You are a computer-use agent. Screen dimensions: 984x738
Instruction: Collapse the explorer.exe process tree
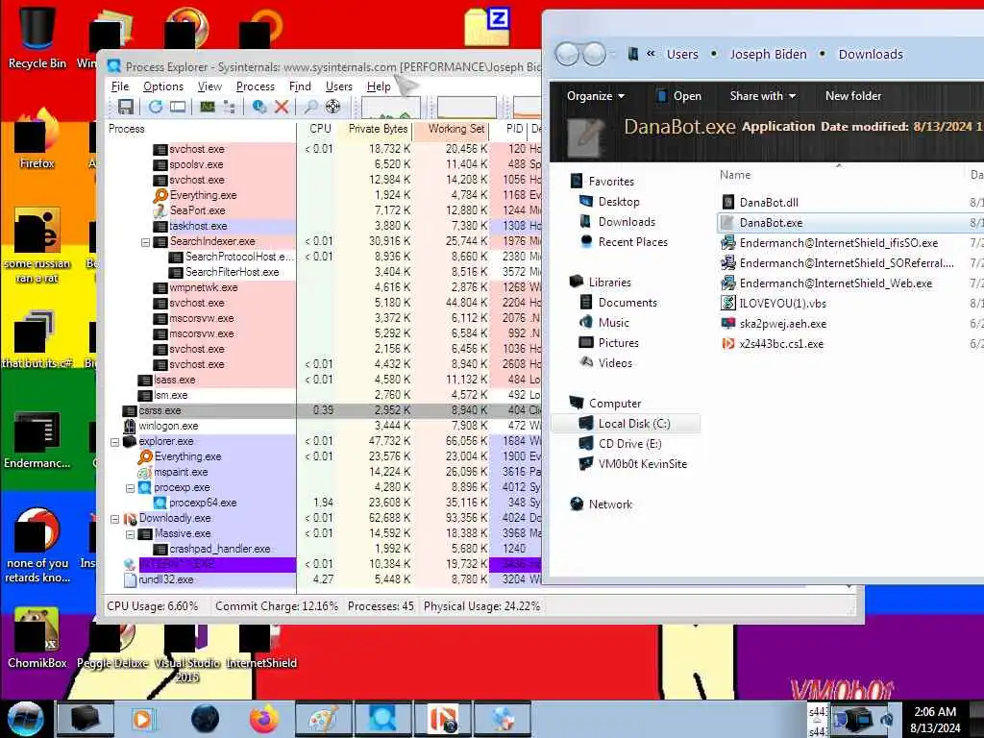[115, 442]
